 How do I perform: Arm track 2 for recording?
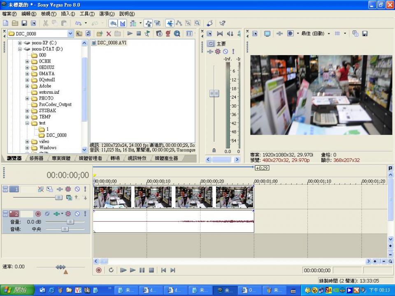tap(38, 214)
